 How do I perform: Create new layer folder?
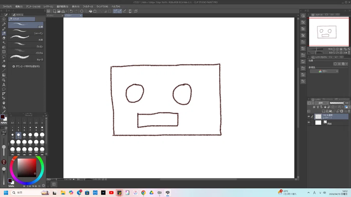[x=331, y=111]
